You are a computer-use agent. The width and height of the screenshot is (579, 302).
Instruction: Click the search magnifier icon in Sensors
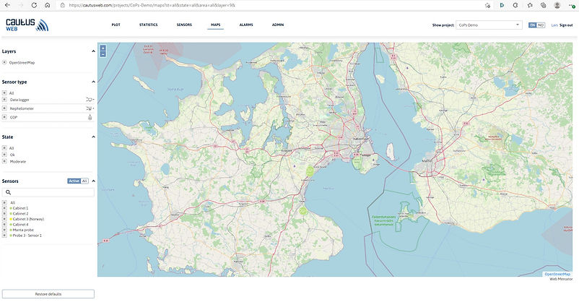coord(8,192)
